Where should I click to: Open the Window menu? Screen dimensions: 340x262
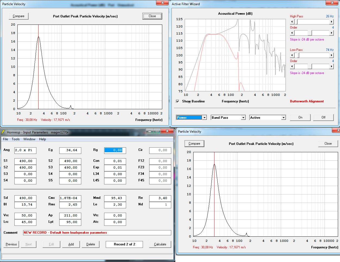(29, 139)
